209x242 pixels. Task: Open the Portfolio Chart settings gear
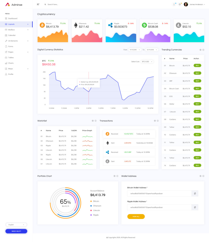114,176
